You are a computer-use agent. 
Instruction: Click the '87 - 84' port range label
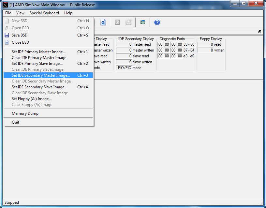coord(189,50)
